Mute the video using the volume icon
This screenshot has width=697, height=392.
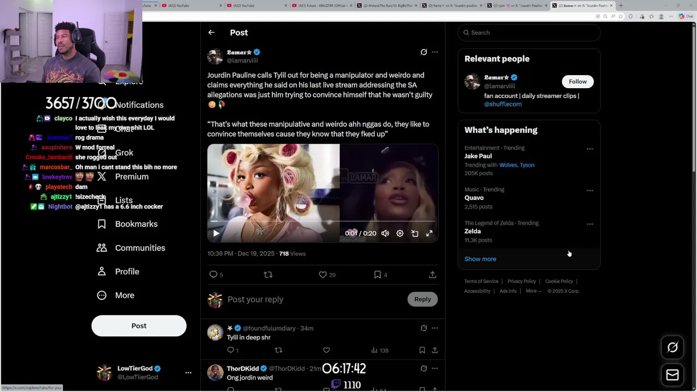[385, 234]
